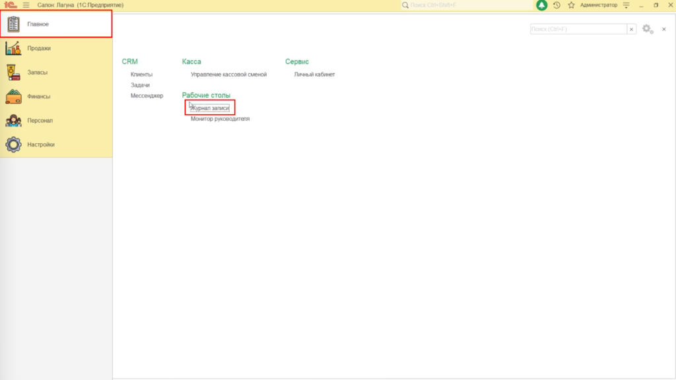Open the history clock icon

coord(557,5)
